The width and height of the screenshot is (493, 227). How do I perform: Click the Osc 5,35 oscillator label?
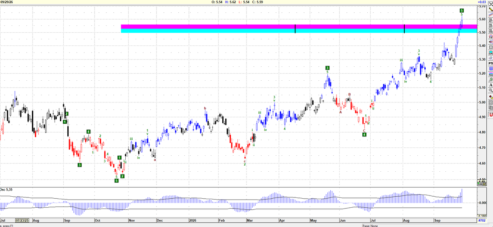coord(6,190)
